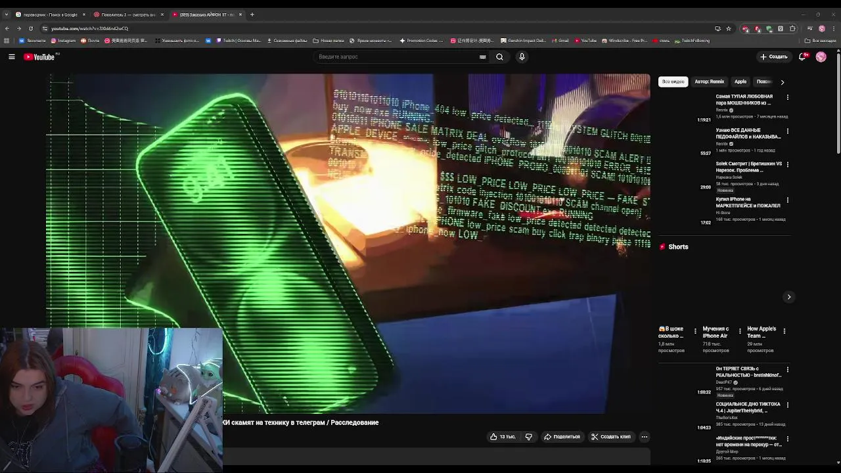Select the 'Автор: Rennix' filter chip
This screenshot has width=841, height=473.
pos(709,81)
